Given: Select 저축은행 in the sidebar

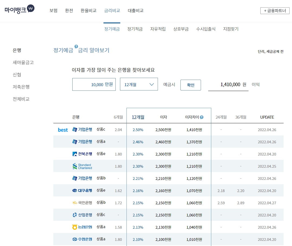Looking at the screenshot, I should [21, 87].
